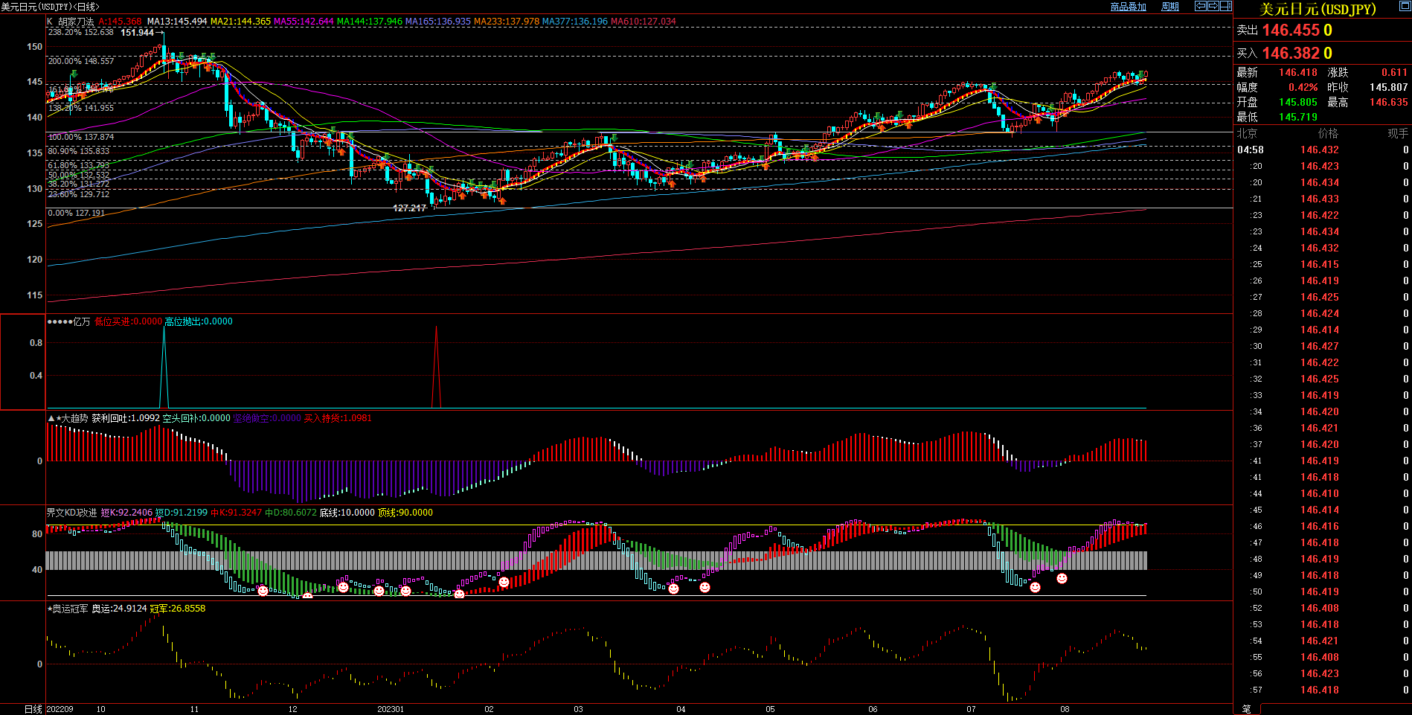Click the split panel layout icon
This screenshot has height=715, width=1412.
[x=1225, y=6]
